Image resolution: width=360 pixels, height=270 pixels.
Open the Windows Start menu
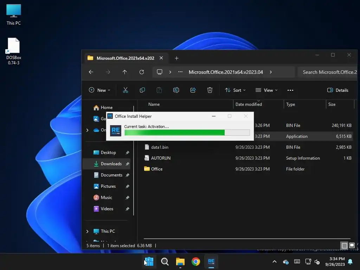pyautogui.click(x=149, y=262)
